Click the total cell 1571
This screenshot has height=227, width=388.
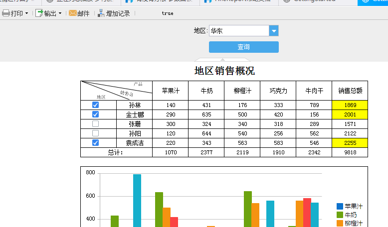tap(350, 124)
